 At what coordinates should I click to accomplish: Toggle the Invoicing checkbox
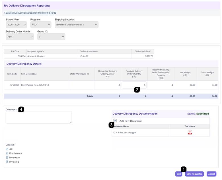pos(7,162)
